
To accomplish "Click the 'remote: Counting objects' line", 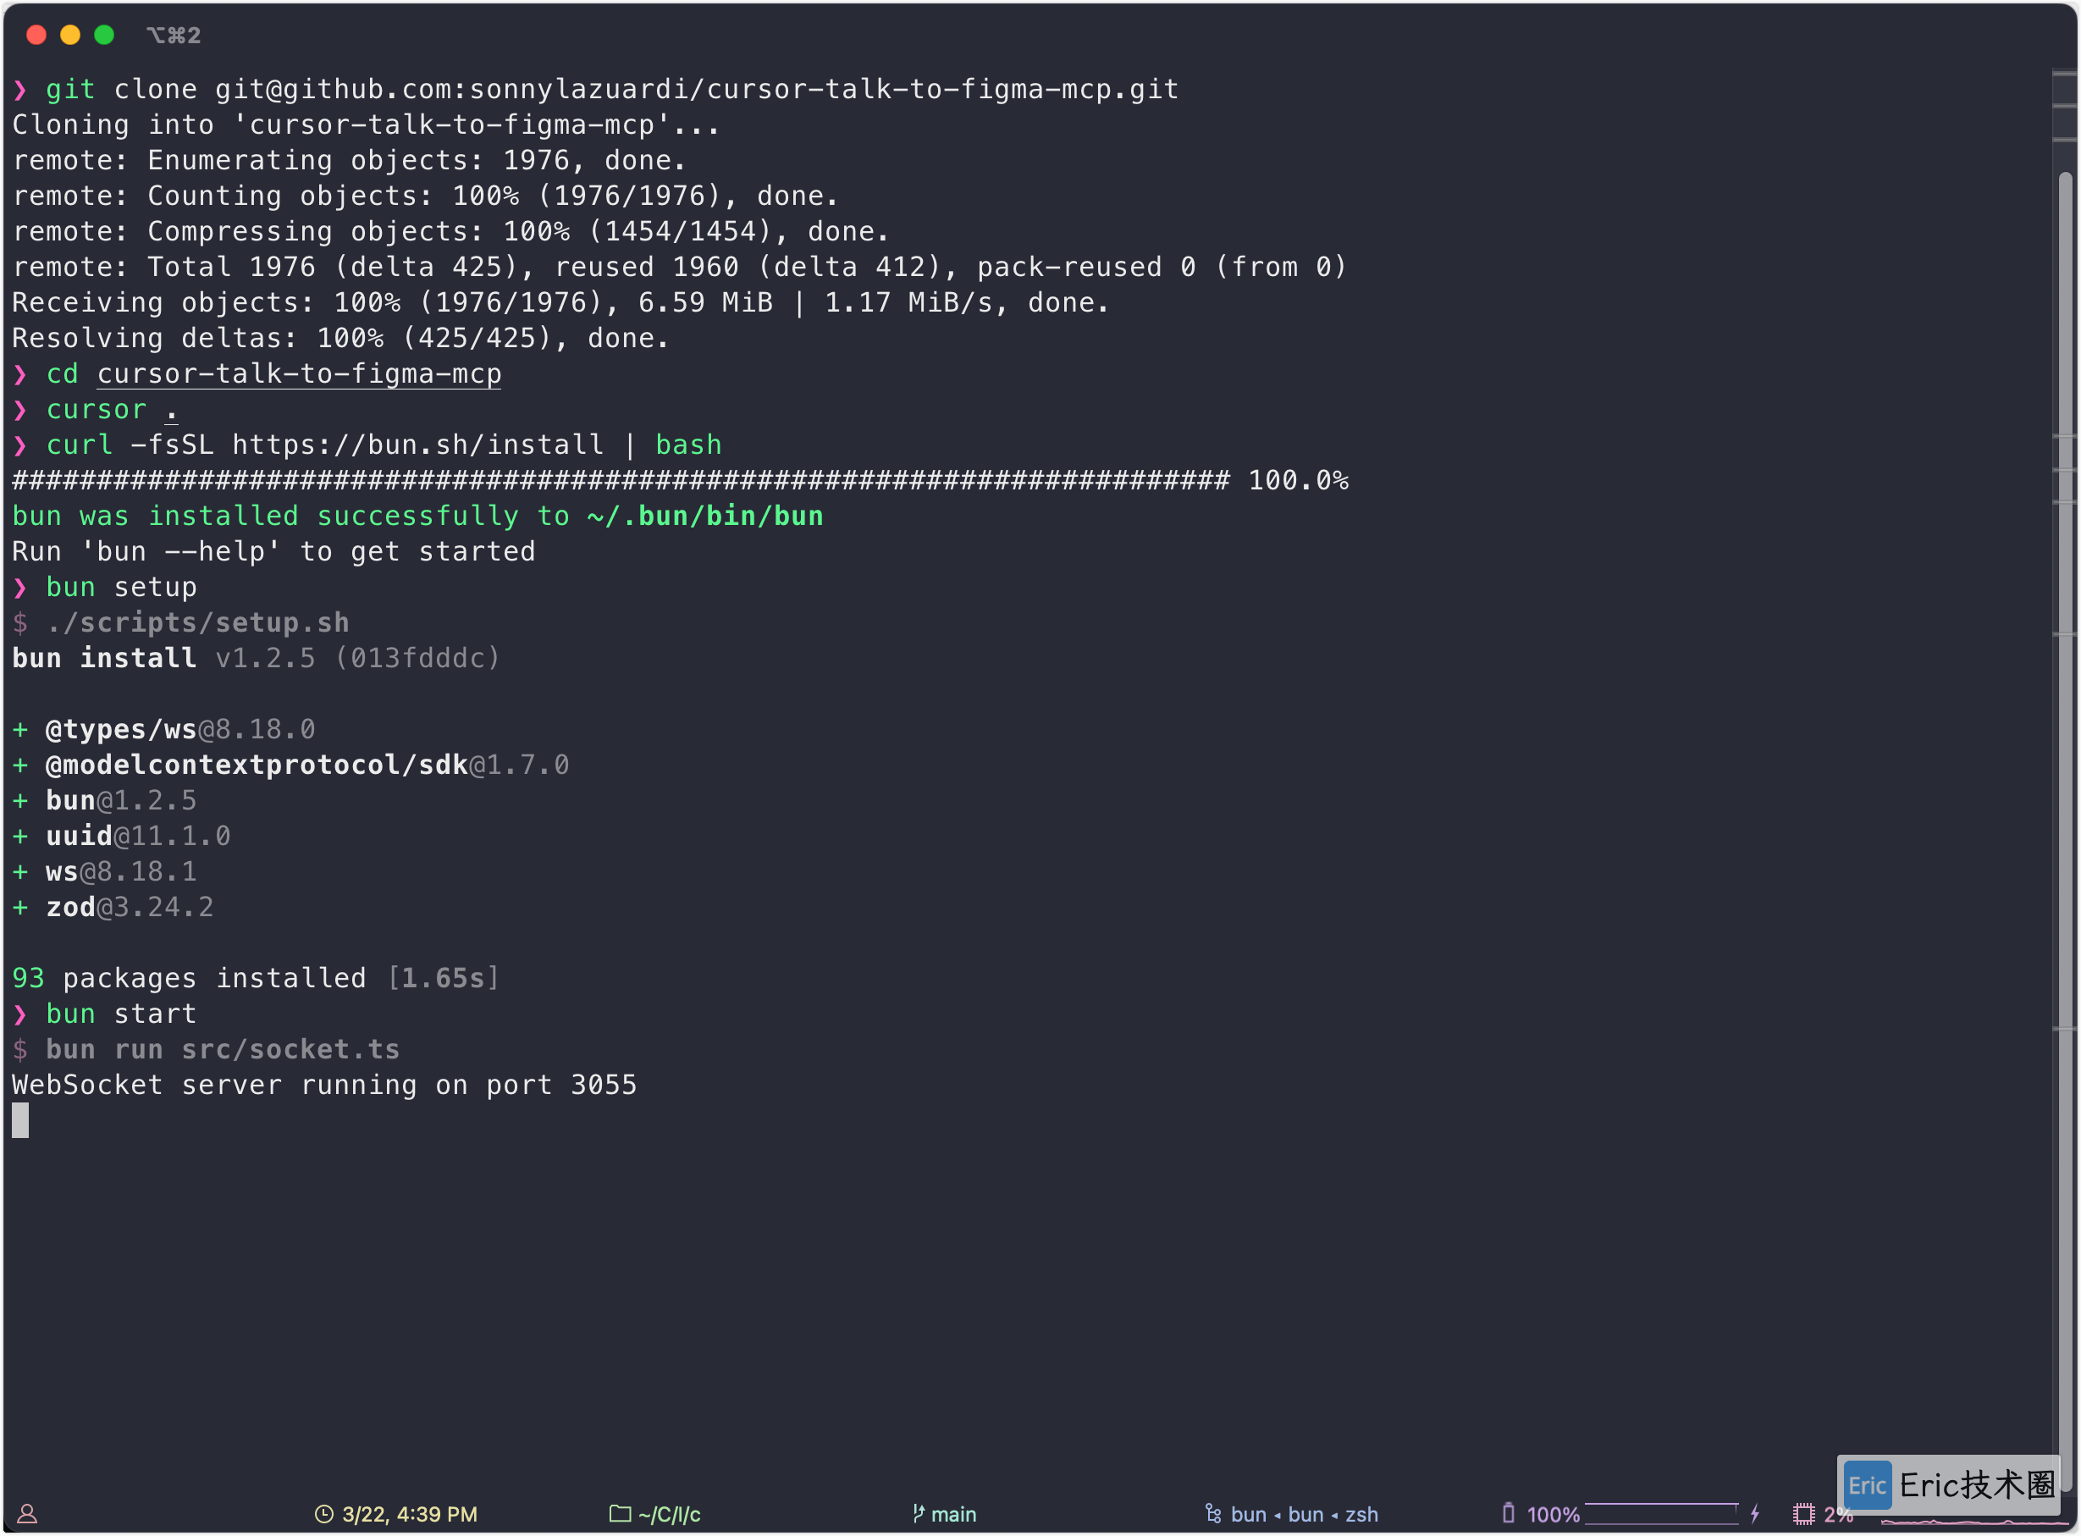I will (x=426, y=196).
